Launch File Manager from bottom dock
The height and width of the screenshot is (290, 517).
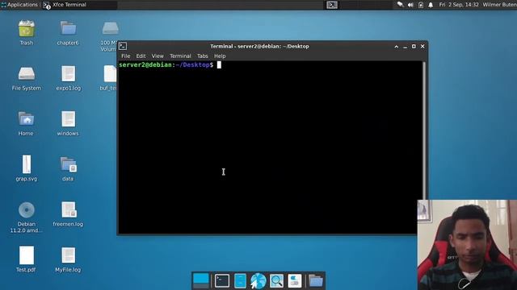coord(240,281)
